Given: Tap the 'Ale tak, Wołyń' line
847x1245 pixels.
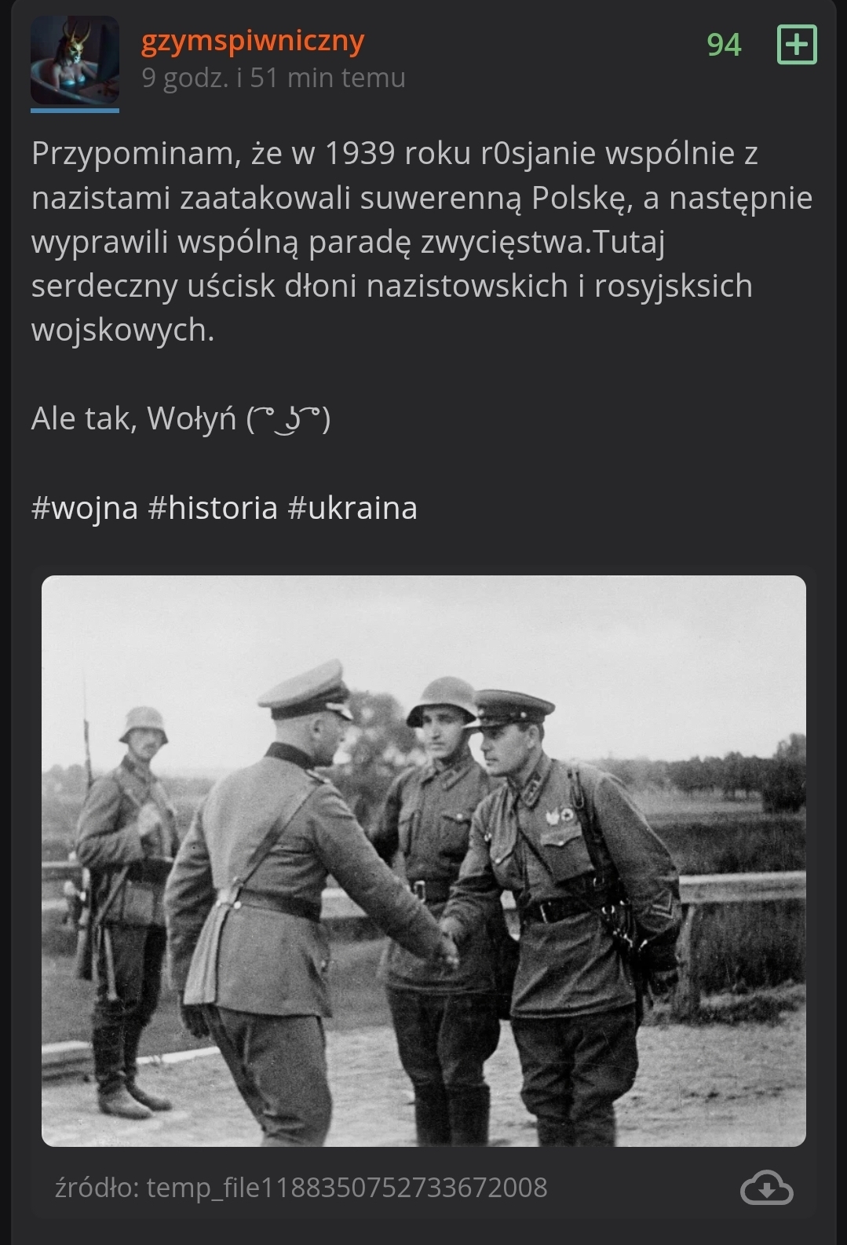Looking at the screenshot, I should (181, 419).
